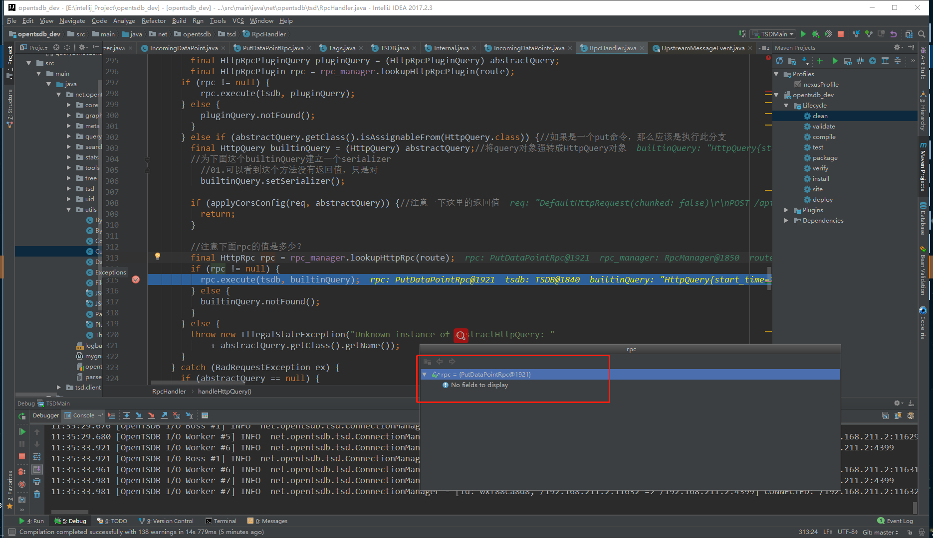Click Step Over in debugger toolbar

point(127,415)
